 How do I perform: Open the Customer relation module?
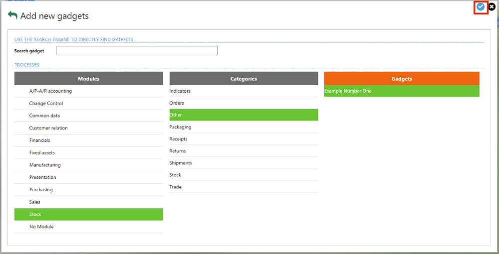coord(48,128)
